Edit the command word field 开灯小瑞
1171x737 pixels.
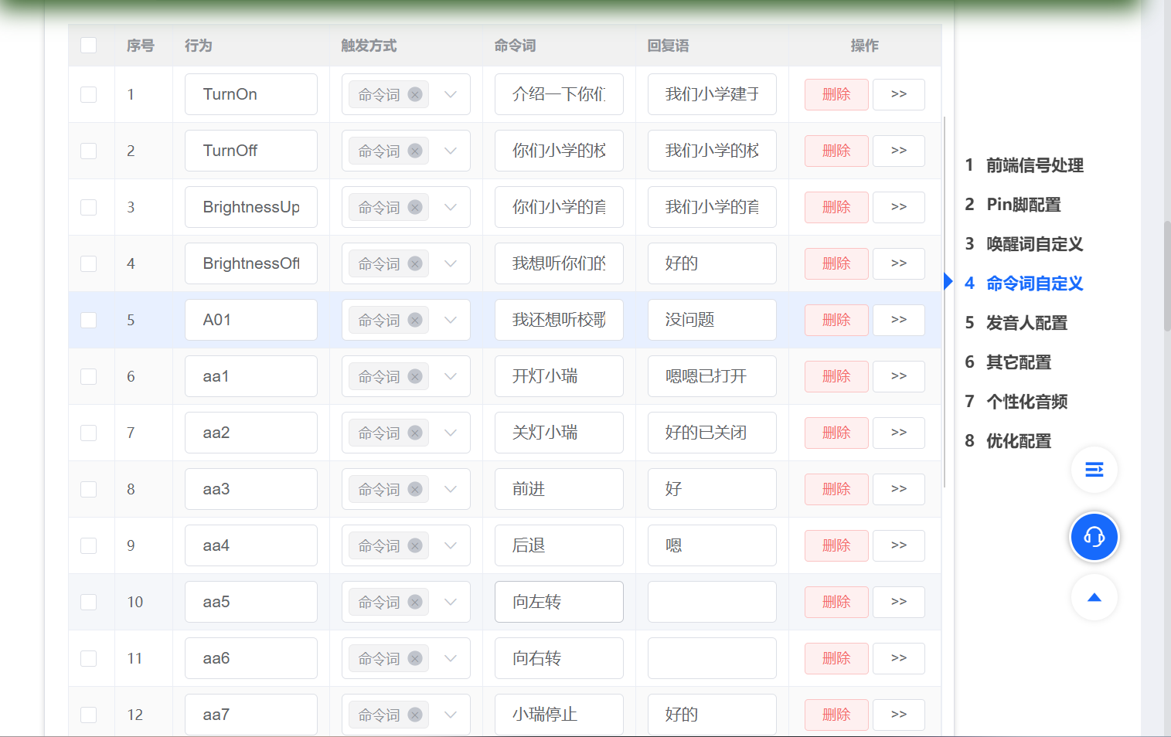pos(559,376)
